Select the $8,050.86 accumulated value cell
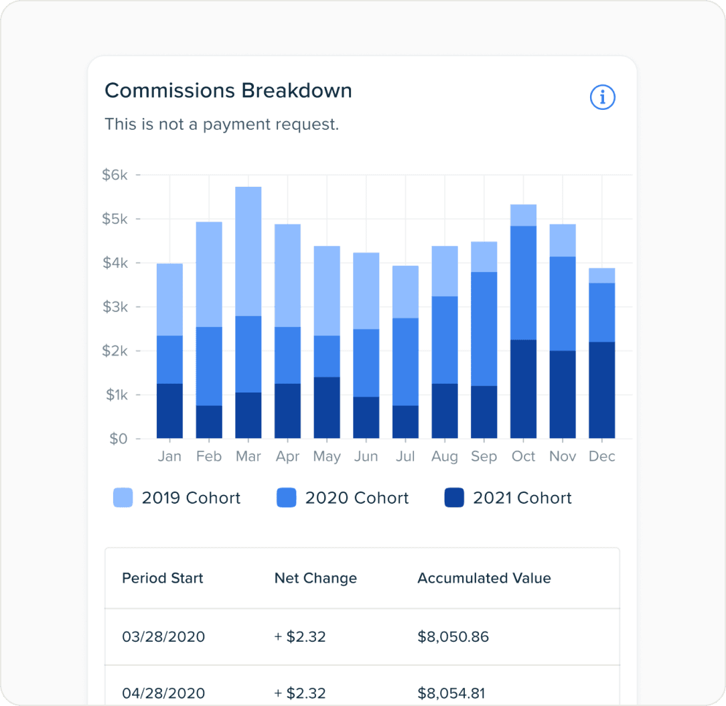The height and width of the screenshot is (706, 726). coord(453,636)
